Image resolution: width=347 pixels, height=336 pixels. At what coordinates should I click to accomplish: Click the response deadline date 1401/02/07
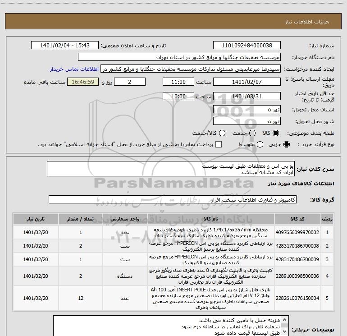(247, 82)
